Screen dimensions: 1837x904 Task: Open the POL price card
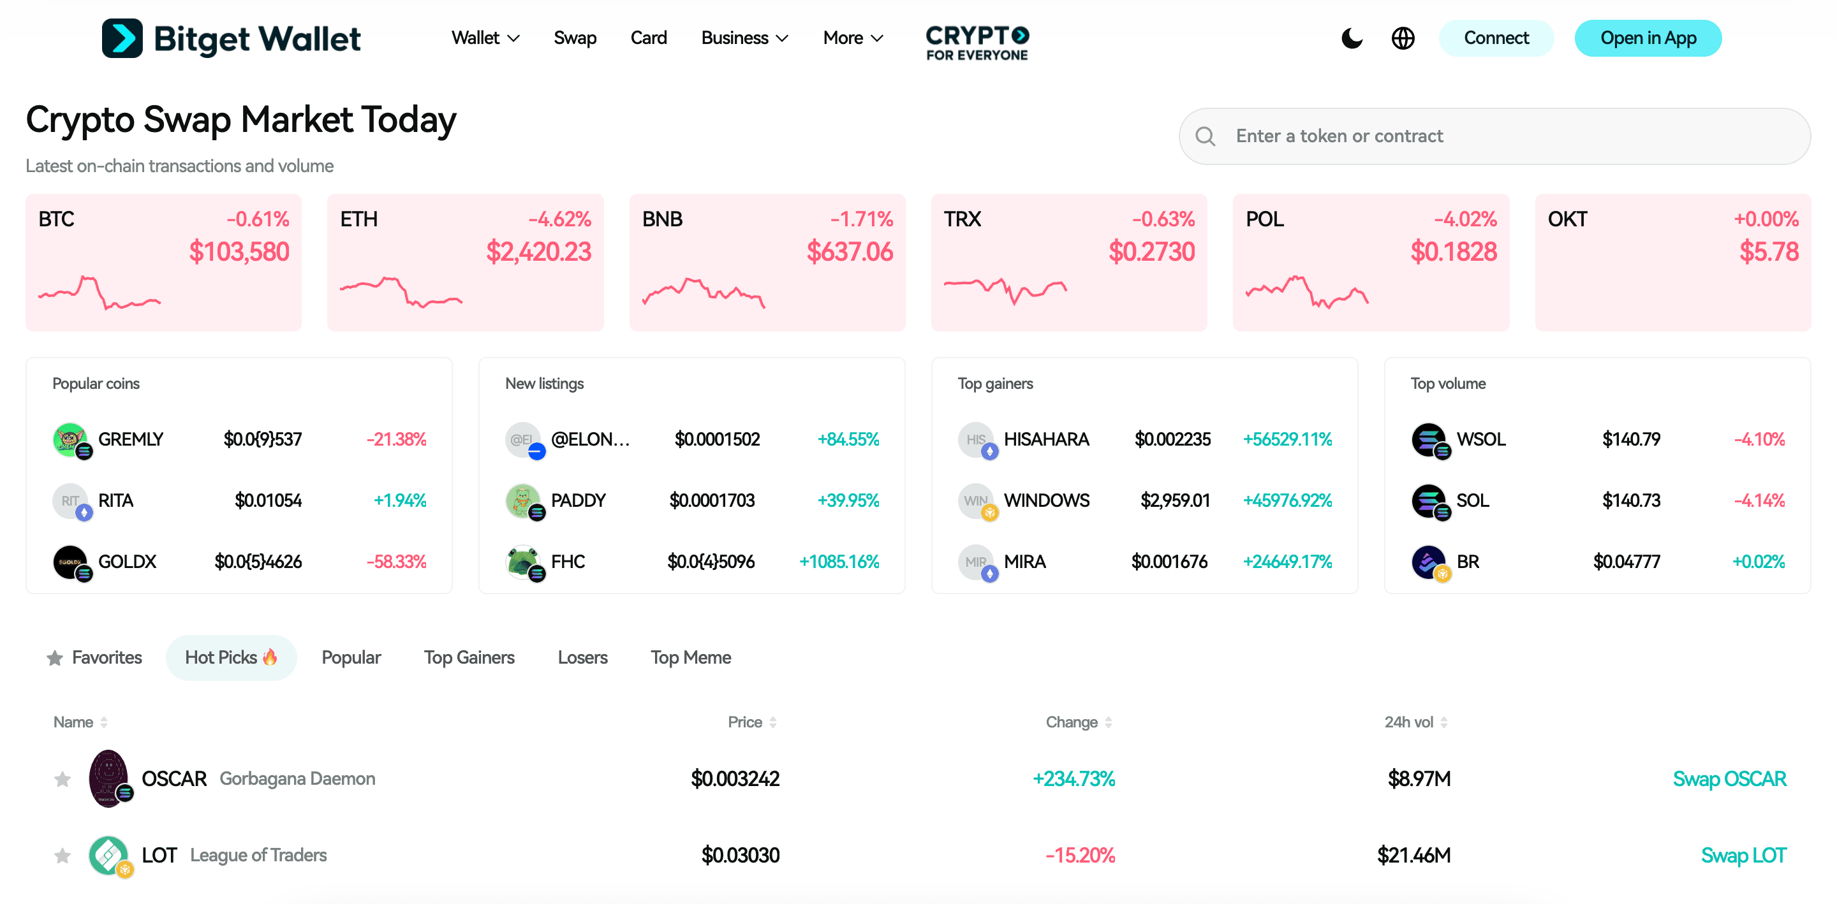click(1371, 263)
